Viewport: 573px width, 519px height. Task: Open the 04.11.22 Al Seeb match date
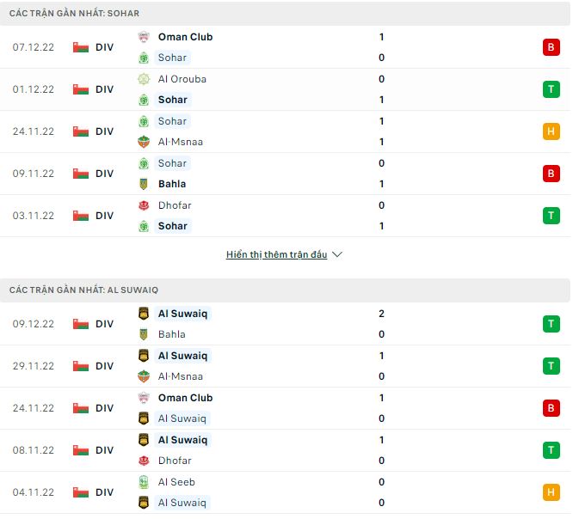coord(34,492)
